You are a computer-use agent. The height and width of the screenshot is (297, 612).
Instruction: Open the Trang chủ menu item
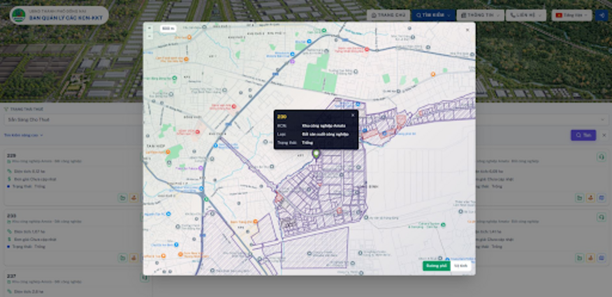(x=388, y=15)
